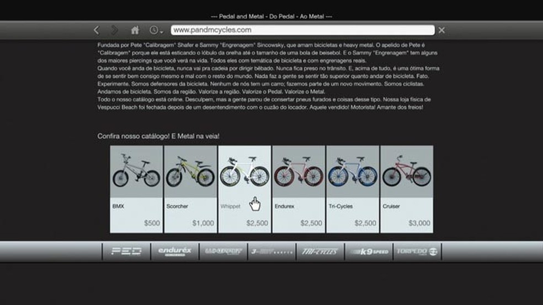Choose the Scorcher bike card

(x=190, y=189)
